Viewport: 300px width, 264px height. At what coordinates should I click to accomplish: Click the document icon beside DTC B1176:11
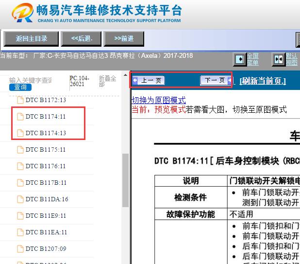20,166
